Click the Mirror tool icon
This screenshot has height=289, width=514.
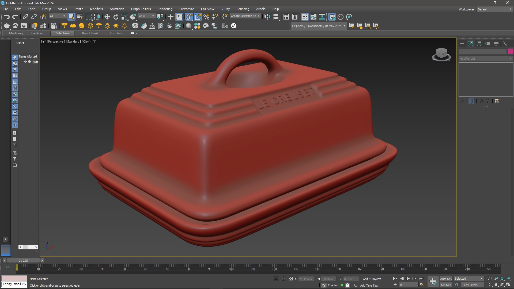pos(267,17)
